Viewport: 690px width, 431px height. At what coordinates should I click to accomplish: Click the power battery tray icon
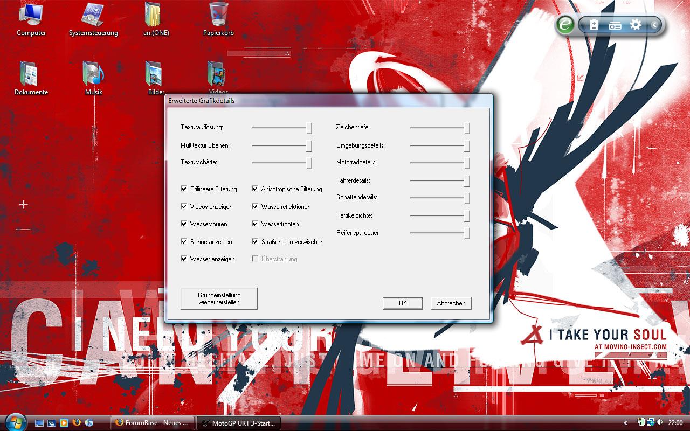pyautogui.click(x=641, y=422)
